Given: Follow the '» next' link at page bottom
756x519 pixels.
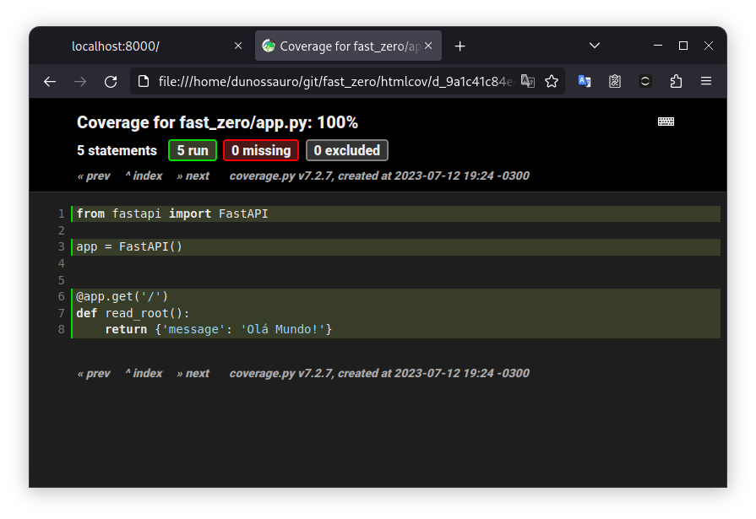Looking at the screenshot, I should (x=193, y=373).
